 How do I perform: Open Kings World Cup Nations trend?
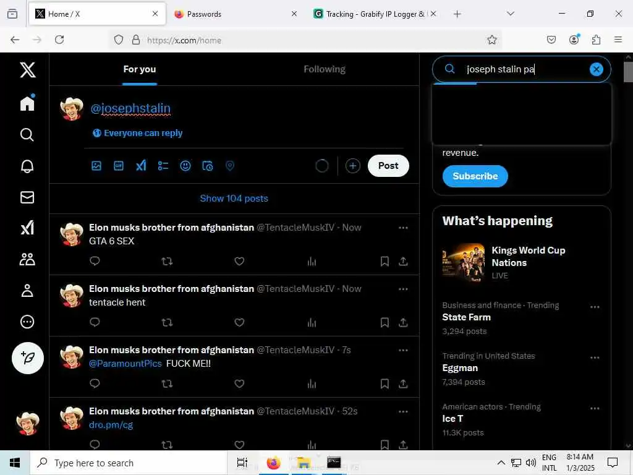click(520, 262)
